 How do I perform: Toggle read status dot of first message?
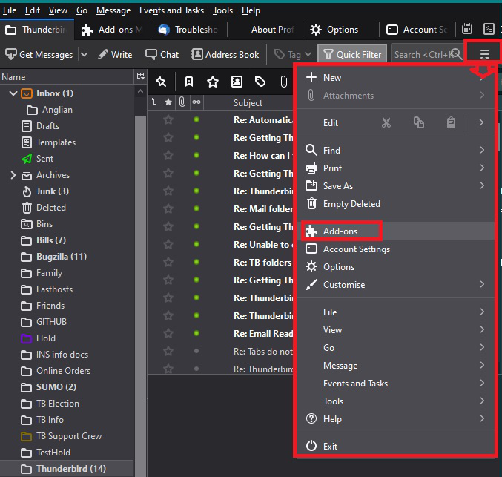point(196,119)
